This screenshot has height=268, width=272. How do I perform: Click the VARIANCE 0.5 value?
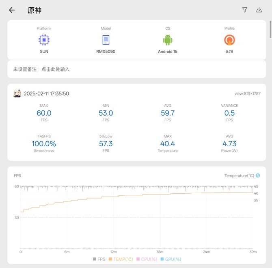(x=229, y=113)
